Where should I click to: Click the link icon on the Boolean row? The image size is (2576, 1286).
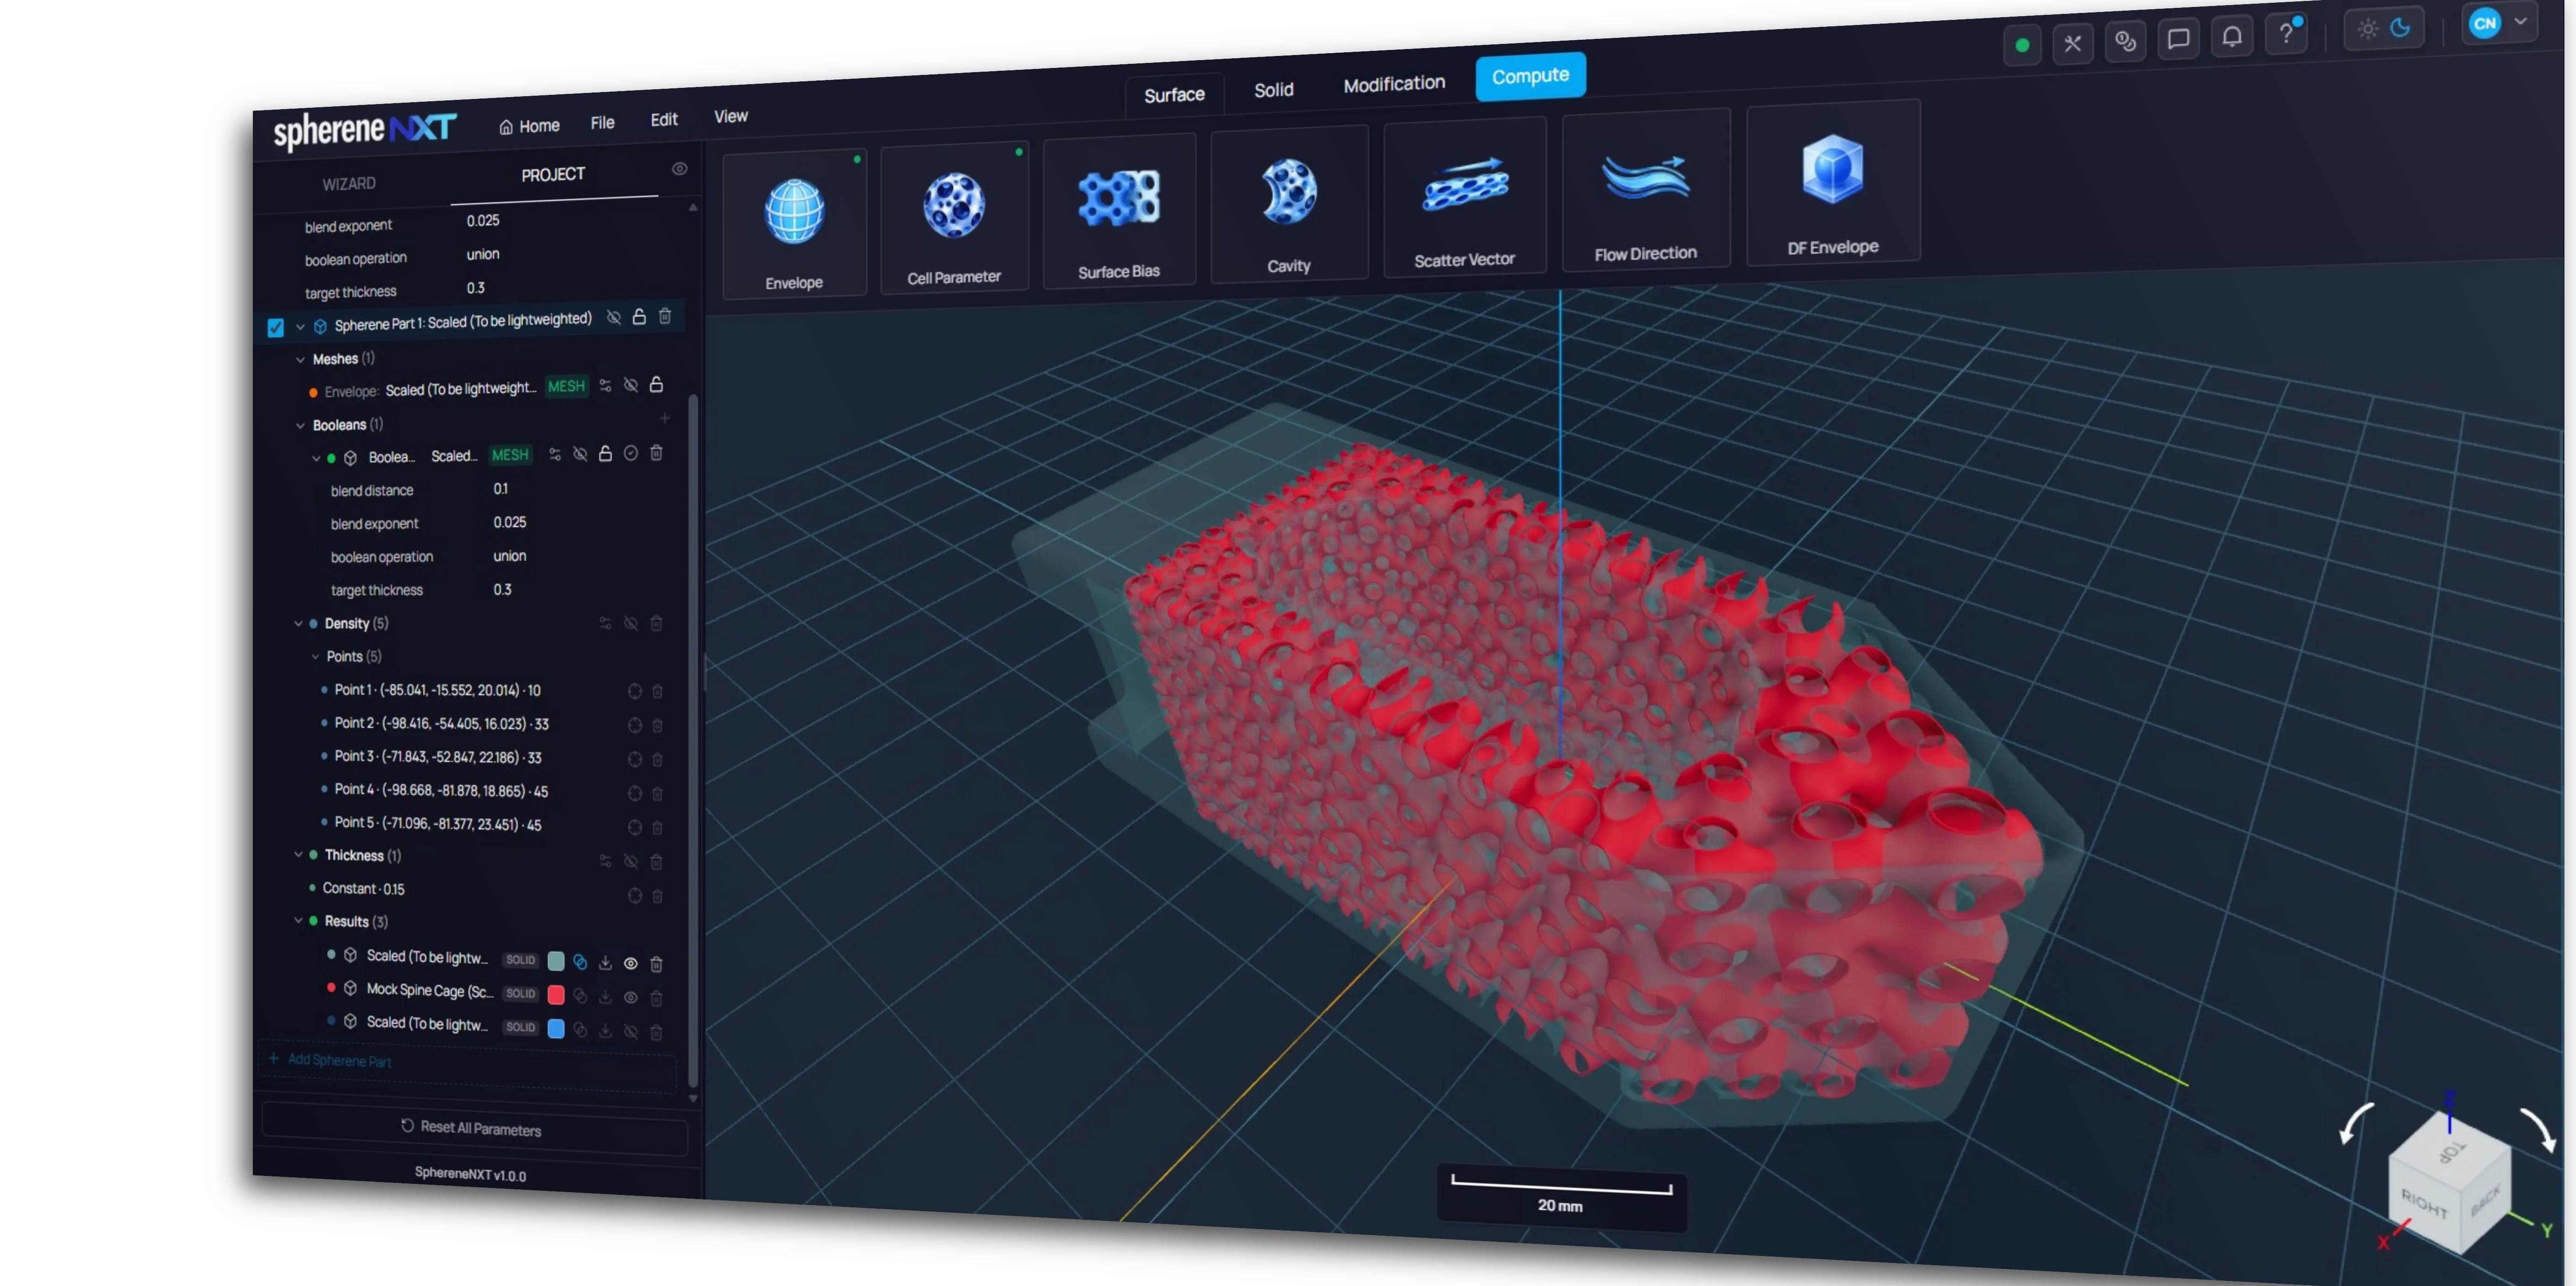pos(555,455)
